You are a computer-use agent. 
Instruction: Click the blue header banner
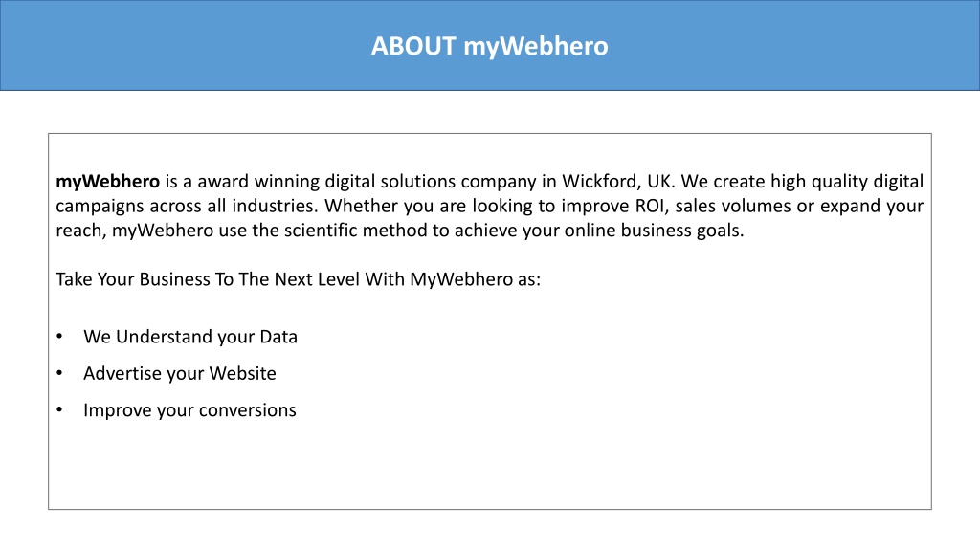[x=490, y=45]
